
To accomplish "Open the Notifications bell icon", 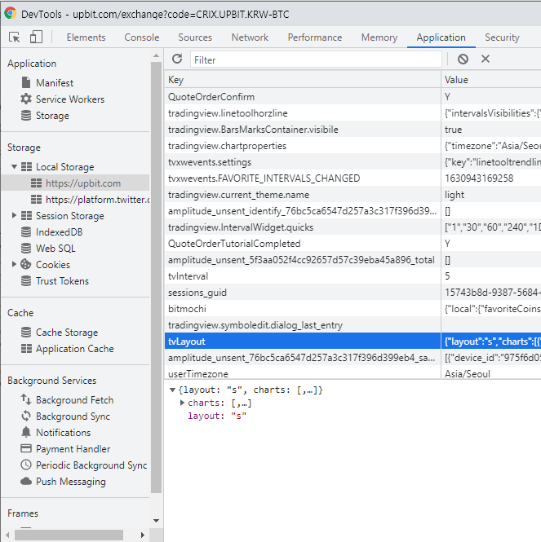I will pos(26,432).
